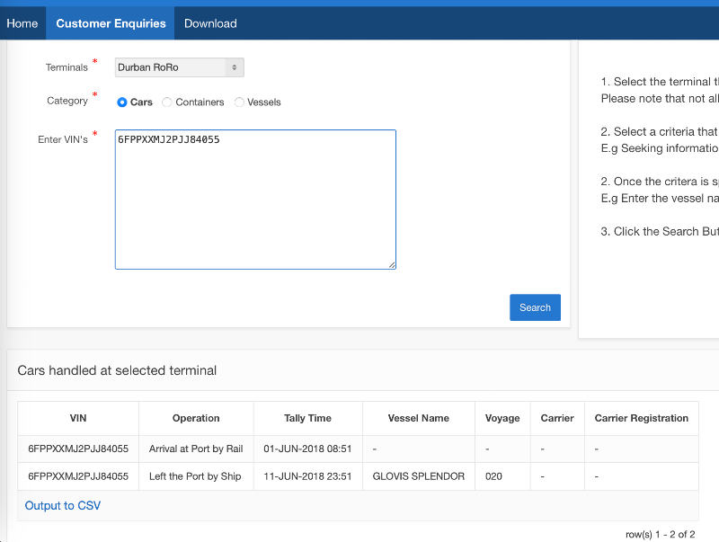
Task: Open the Terminals dropdown showing Durban RoRo
Action: click(x=179, y=67)
